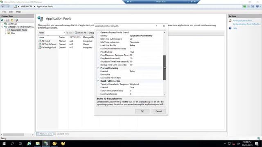Click the Start Page icon in tree
The image size is (262, 147).
(x=5, y=24)
